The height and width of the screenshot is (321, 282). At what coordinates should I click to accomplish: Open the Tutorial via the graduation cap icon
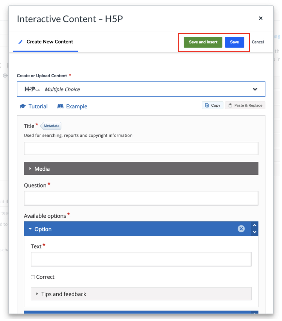(x=23, y=106)
